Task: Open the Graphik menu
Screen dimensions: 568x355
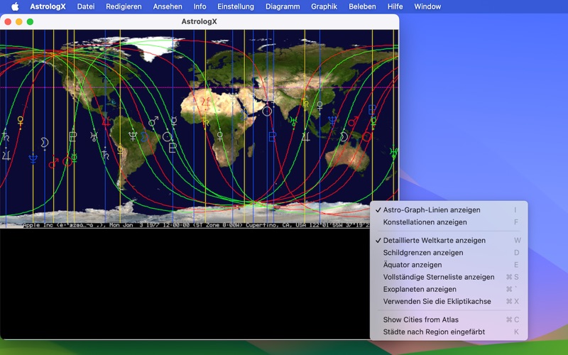Action: click(324, 6)
